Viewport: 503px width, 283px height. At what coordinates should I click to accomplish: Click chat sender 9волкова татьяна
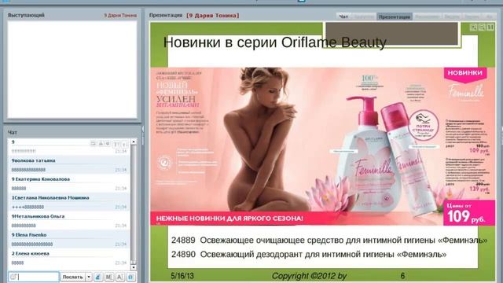click(x=33, y=160)
